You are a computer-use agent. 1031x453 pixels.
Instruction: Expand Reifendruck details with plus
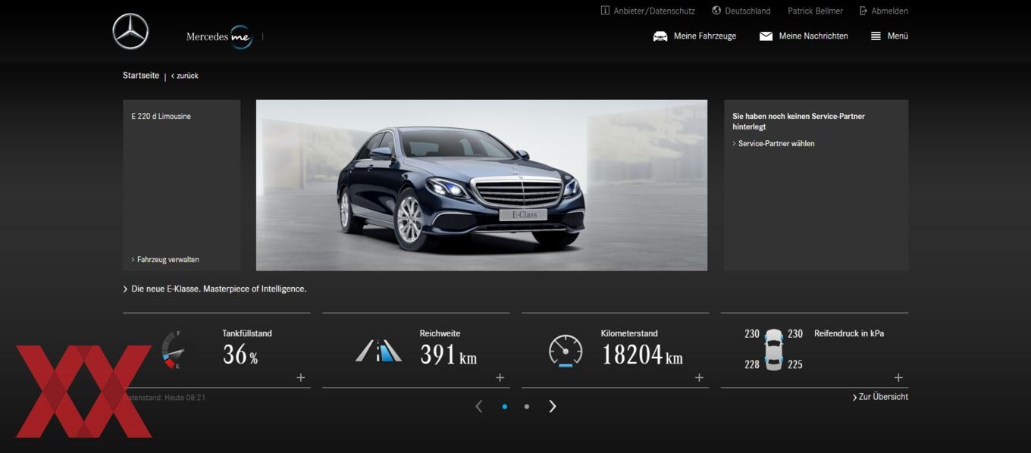898,378
